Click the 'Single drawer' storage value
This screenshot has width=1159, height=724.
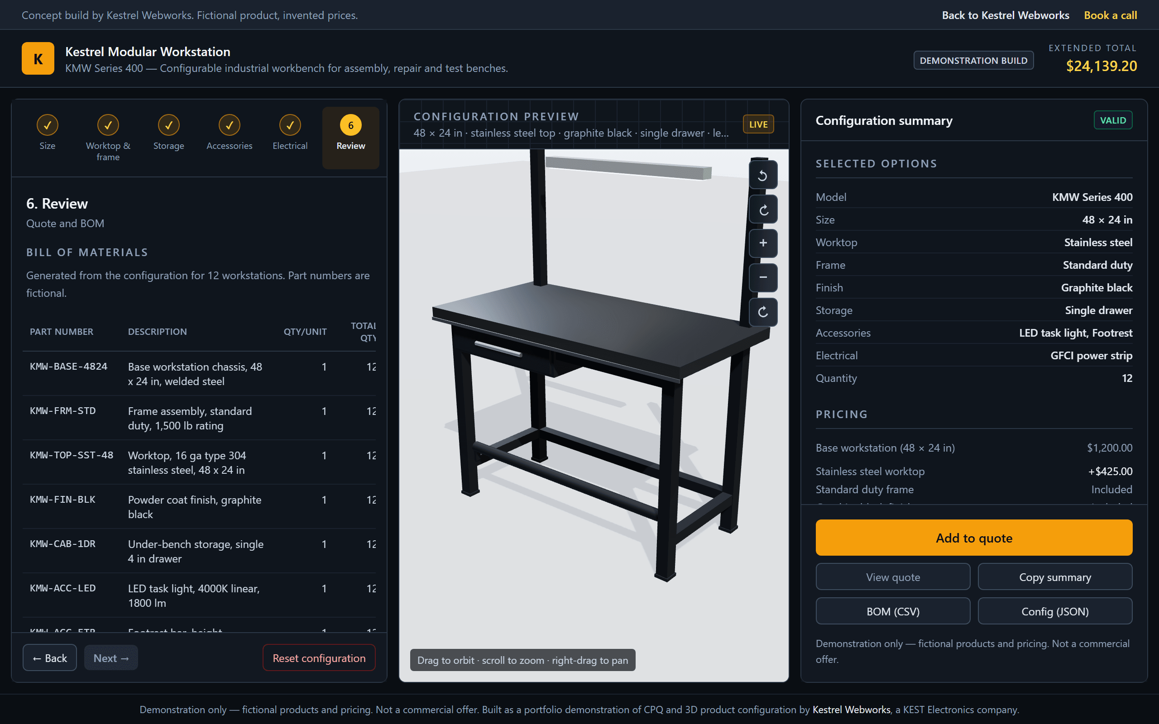tap(1098, 310)
